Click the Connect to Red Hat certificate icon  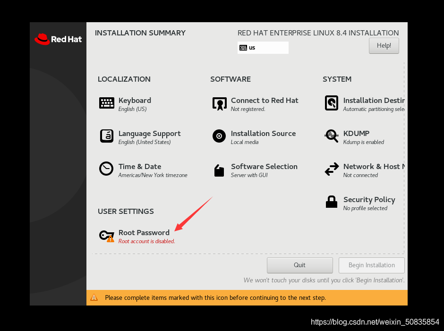tap(220, 103)
